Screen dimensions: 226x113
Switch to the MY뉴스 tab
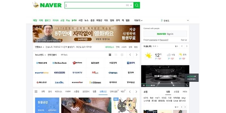pos(64,55)
